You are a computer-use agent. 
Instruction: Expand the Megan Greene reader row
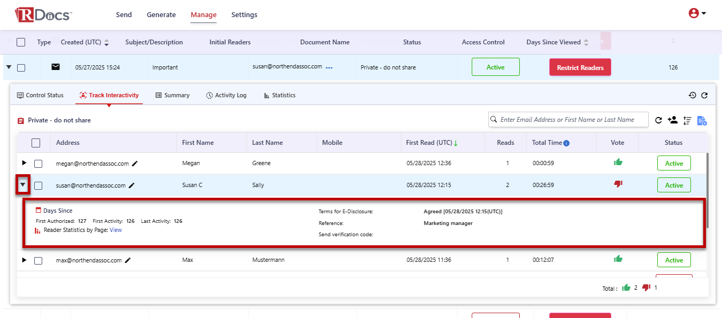[x=24, y=163]
